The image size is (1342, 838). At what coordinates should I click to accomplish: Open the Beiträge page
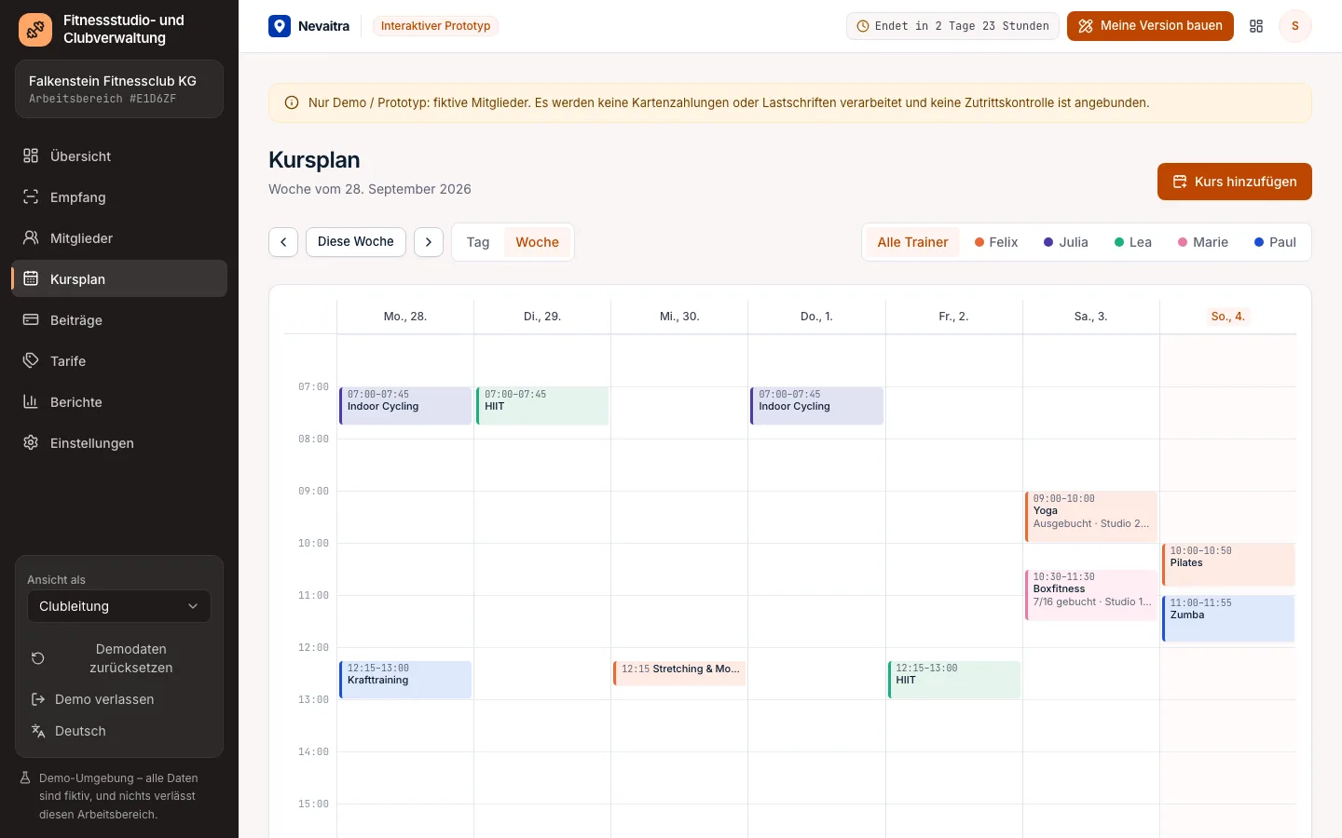click(x=119, y=319)
